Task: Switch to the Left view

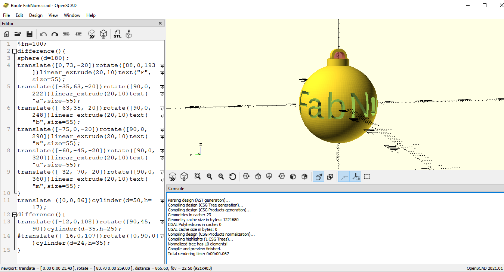Action: click(x=281, y=177)
